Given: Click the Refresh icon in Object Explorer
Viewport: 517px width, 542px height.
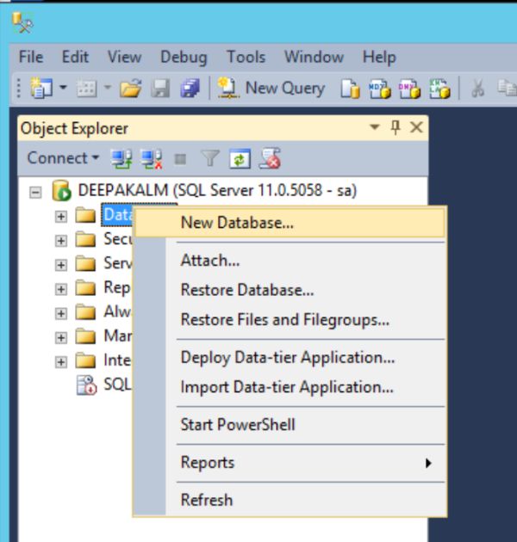Looking at the screenshot, I should click(x=240, y=159).
